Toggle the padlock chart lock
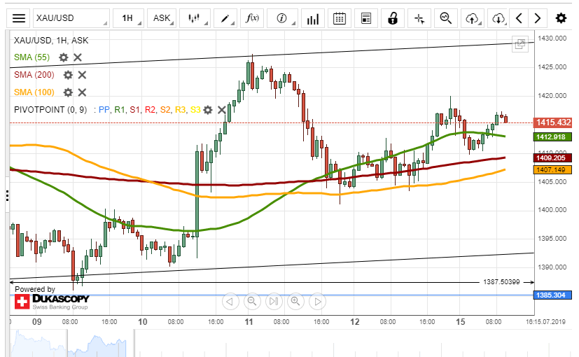579x357 pixels. (393, 18)
